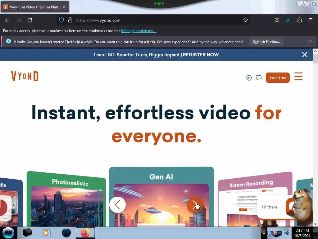Open the chat speech bubble icon in header
This screenshot has height=239, width=318.
(259, 77)
